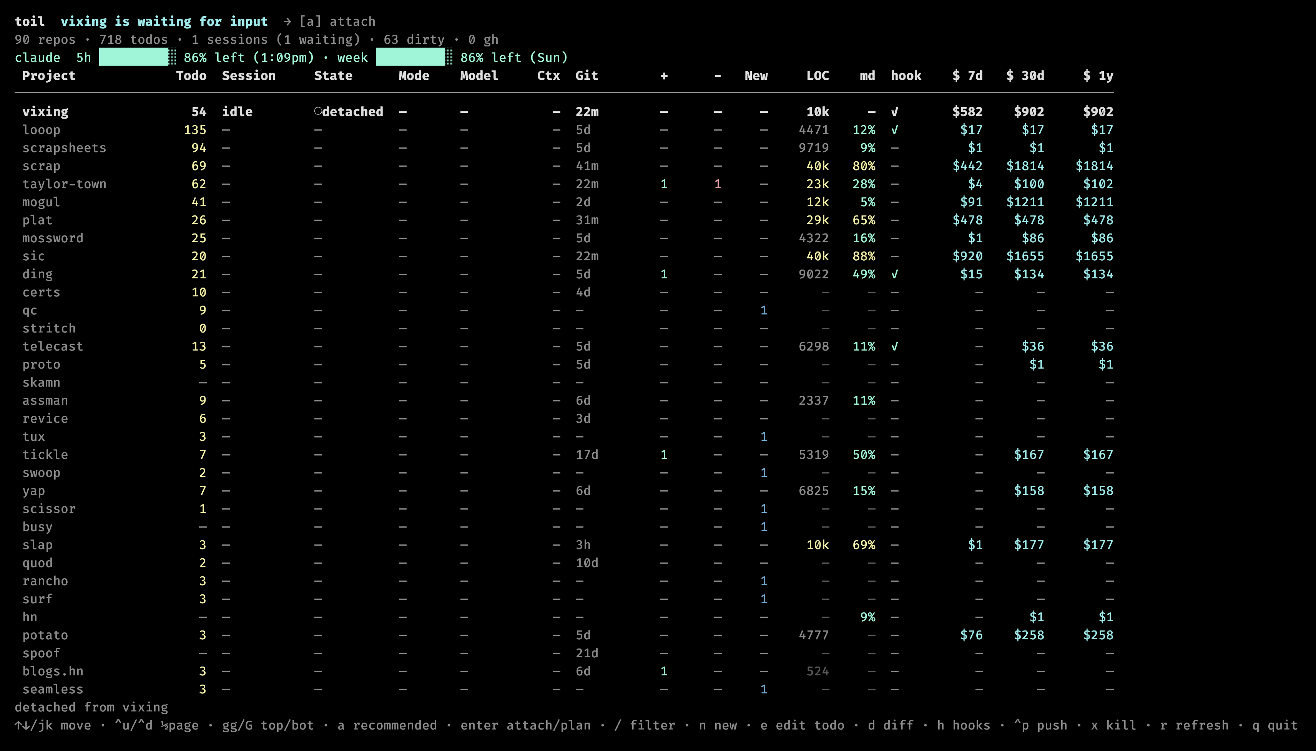The width and height of the screenshot is (1316, 751).
Task: Click the red '1' deletion count for taylor-town
Action: (718, 184)
